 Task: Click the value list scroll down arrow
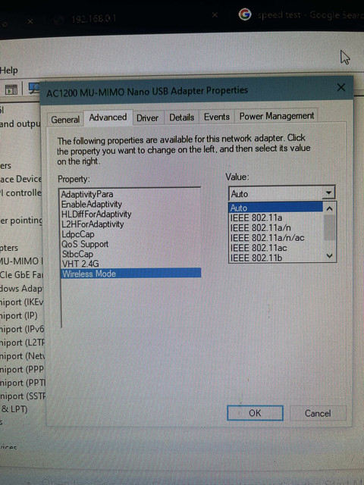tap(329, 256)
